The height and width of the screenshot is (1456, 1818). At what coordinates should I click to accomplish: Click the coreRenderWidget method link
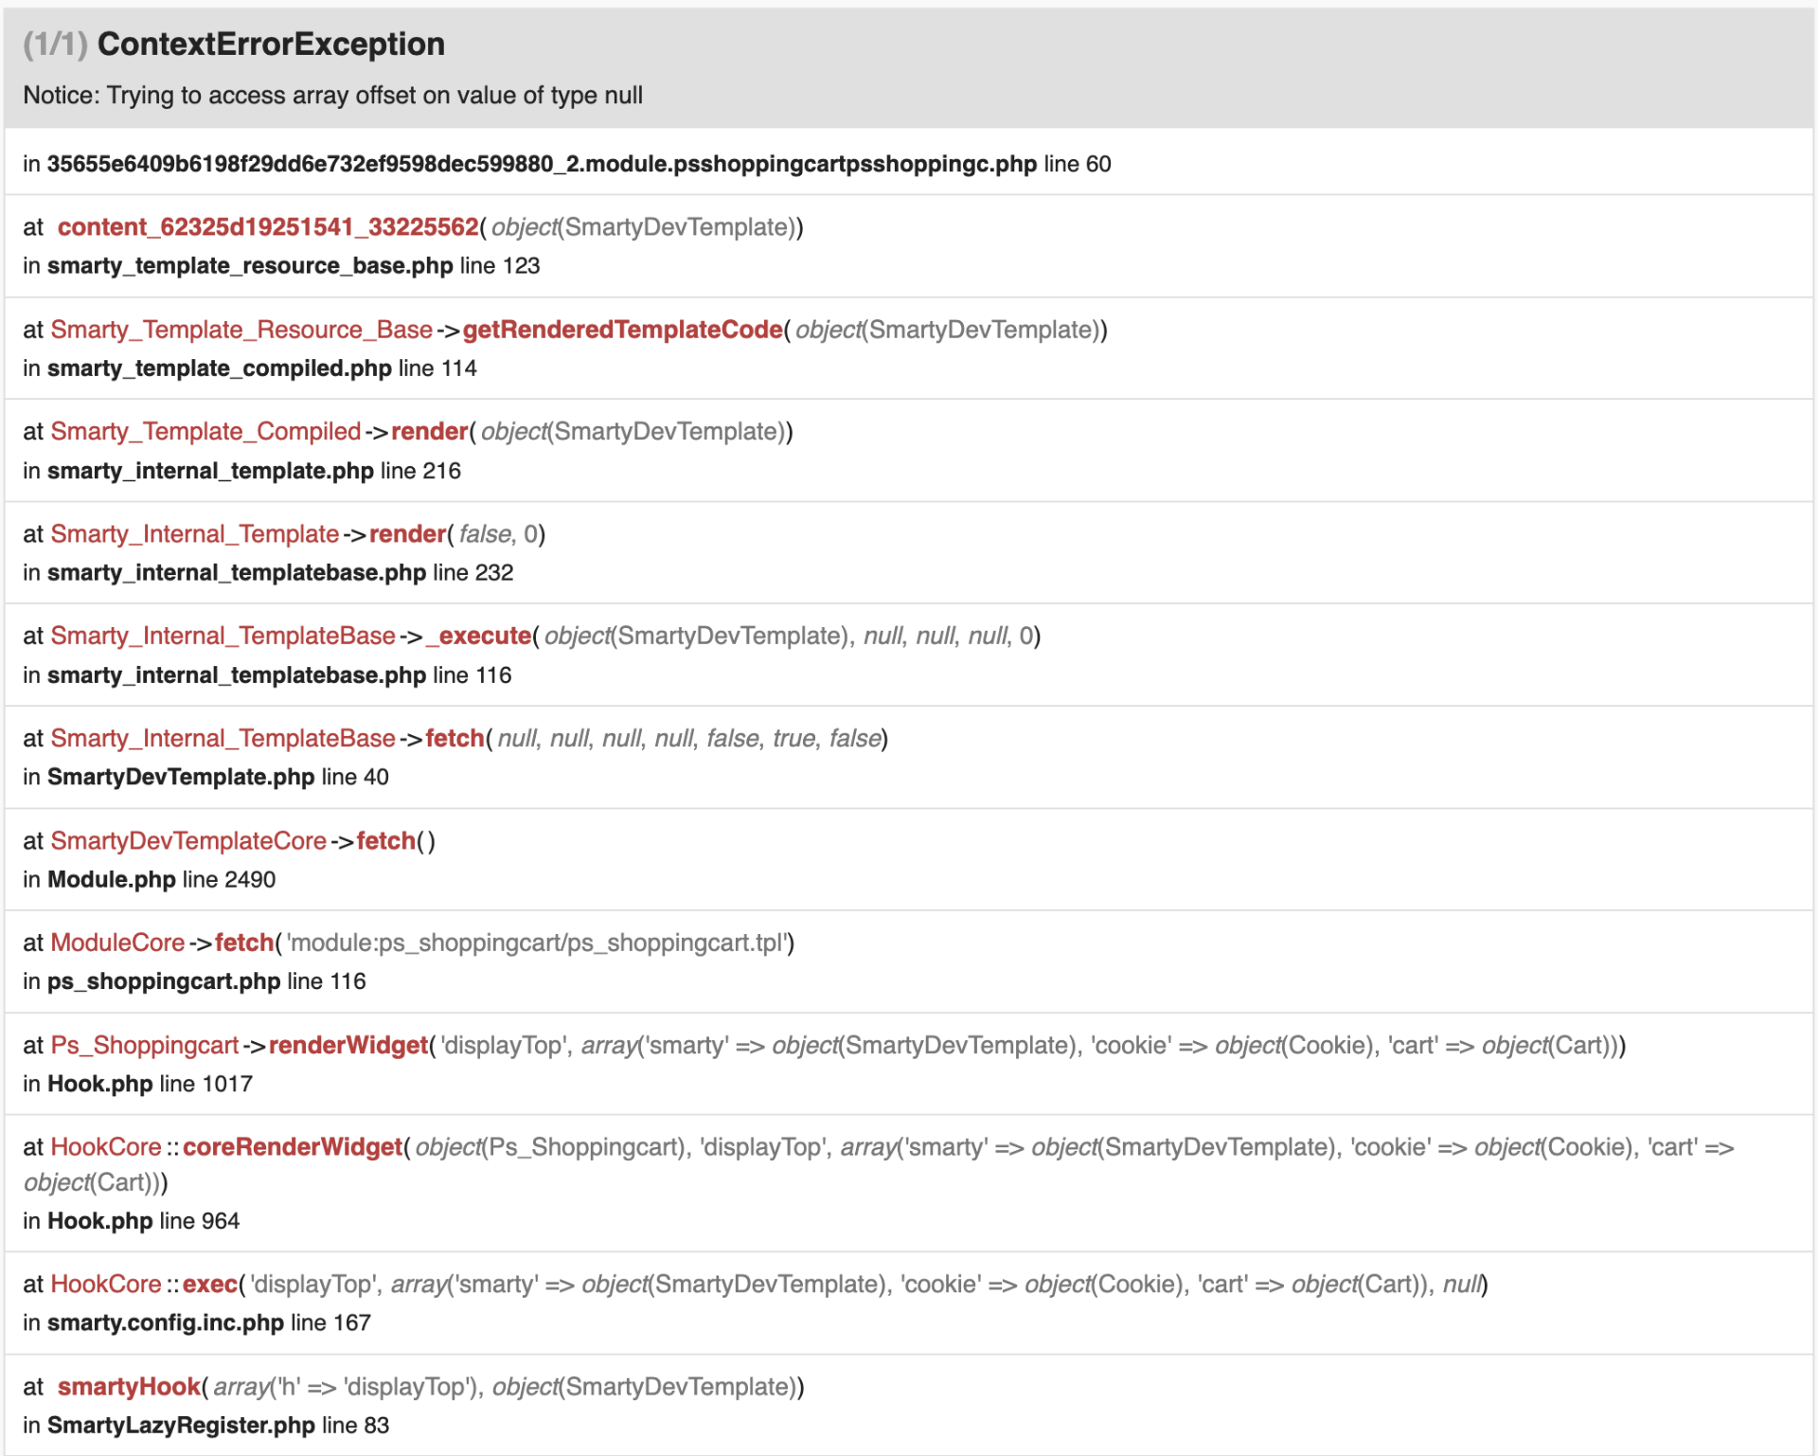(293, 1147)
